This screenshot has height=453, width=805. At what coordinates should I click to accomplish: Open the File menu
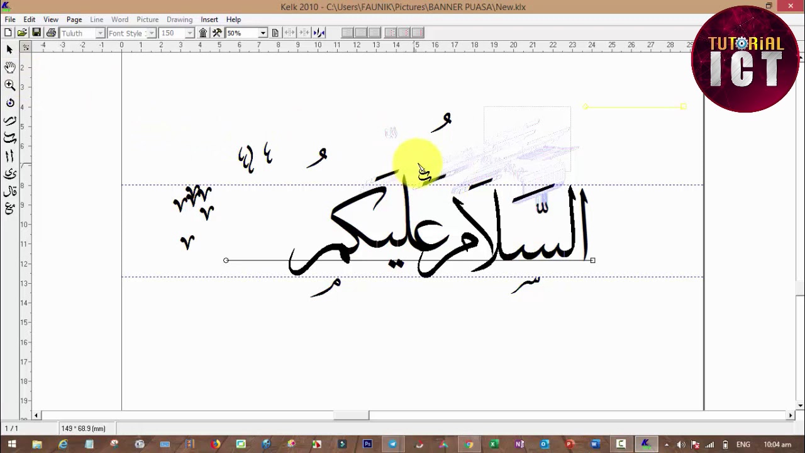coord(10,20)
